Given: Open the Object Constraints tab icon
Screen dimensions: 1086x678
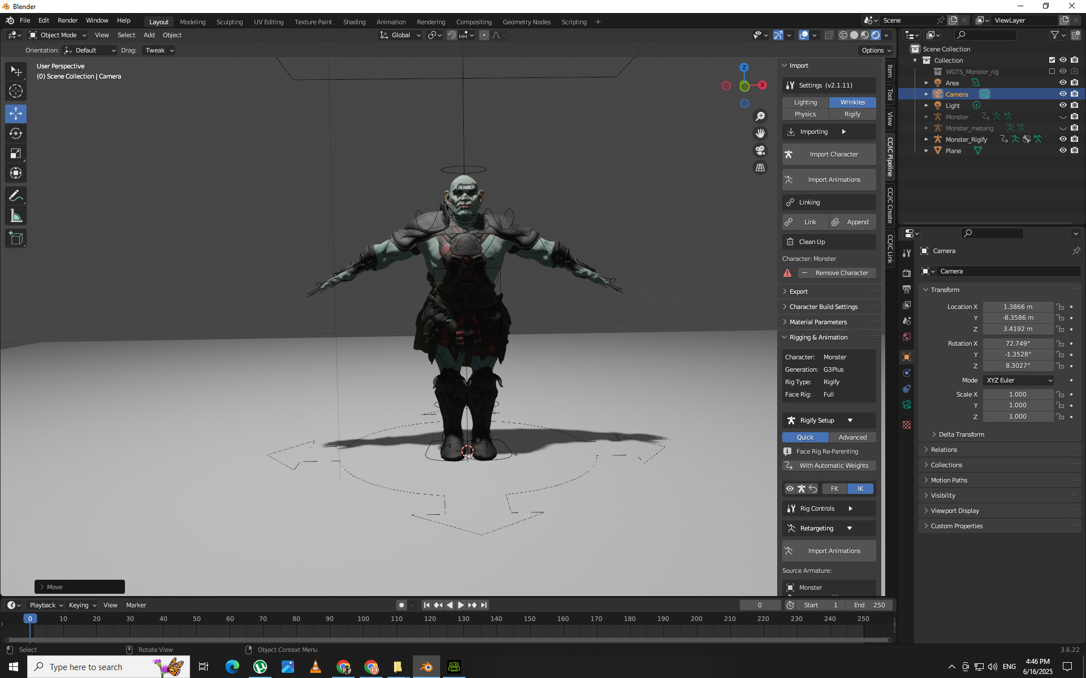Looking at the screenshot, I should (907, 389).
